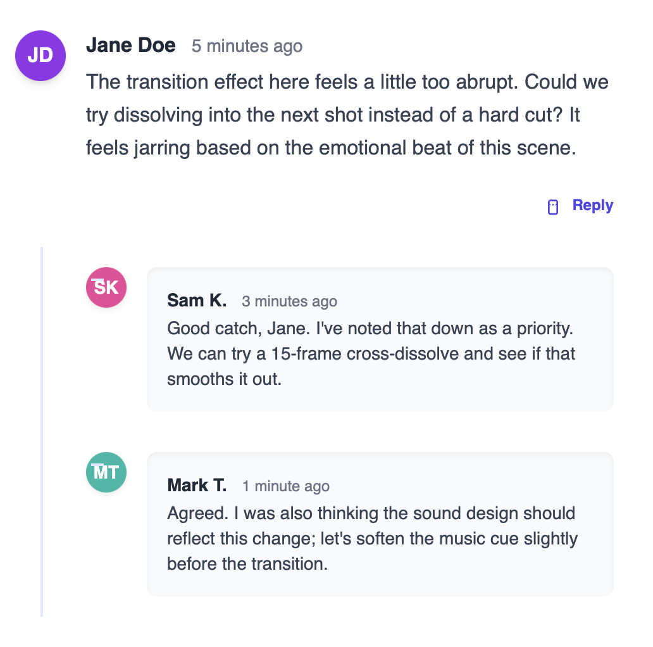Reply to Jane Doe's comment
653x647 pixels.
592,205
